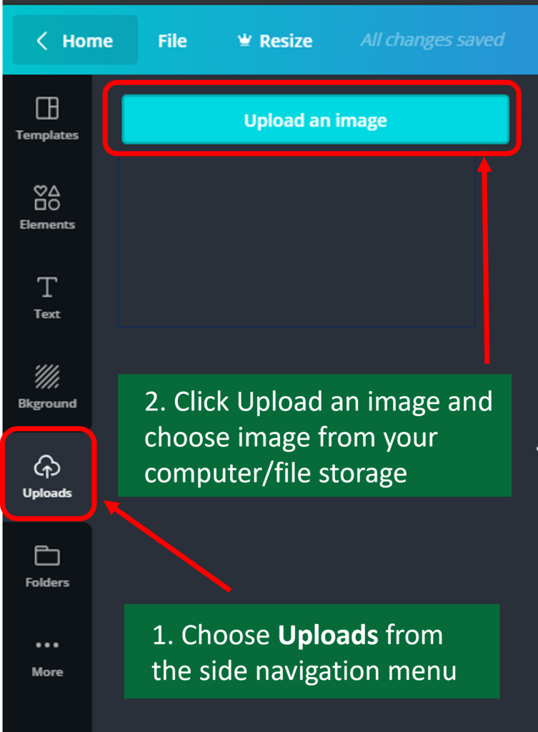
Task: Select the Elements label in sidebar
Action: click(x=47, y=224)
